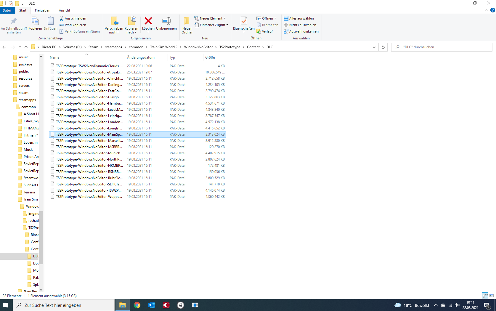The height and width of the screenshot is (311, 496).
Task: Open the Windows Start menu
Action: tap(6, 305)
